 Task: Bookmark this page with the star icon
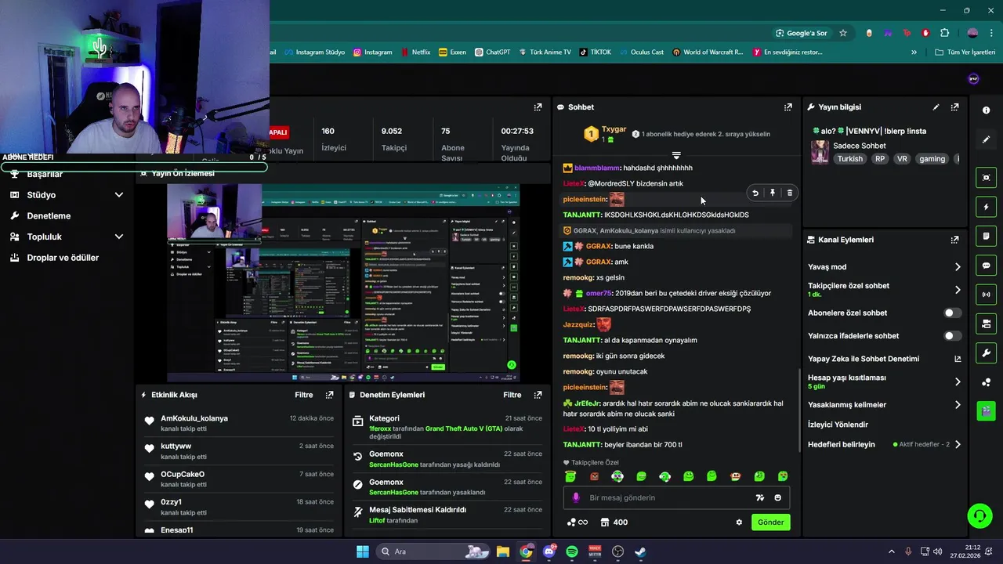[843, 33]
